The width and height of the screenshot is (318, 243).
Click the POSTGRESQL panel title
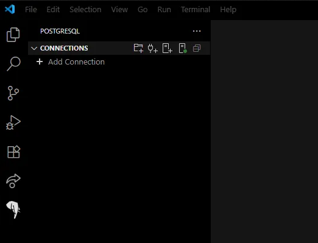[x=60, y=31]
